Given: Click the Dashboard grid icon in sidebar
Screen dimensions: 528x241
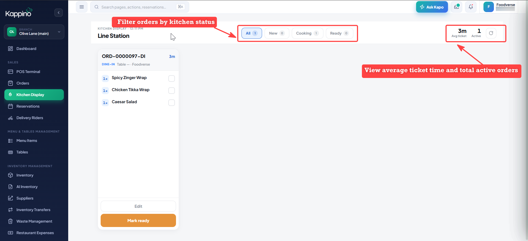Looking at the screenshot, I should (10, 49).
